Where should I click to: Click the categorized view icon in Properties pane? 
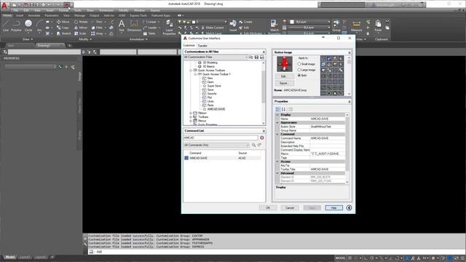click(278, 109)
